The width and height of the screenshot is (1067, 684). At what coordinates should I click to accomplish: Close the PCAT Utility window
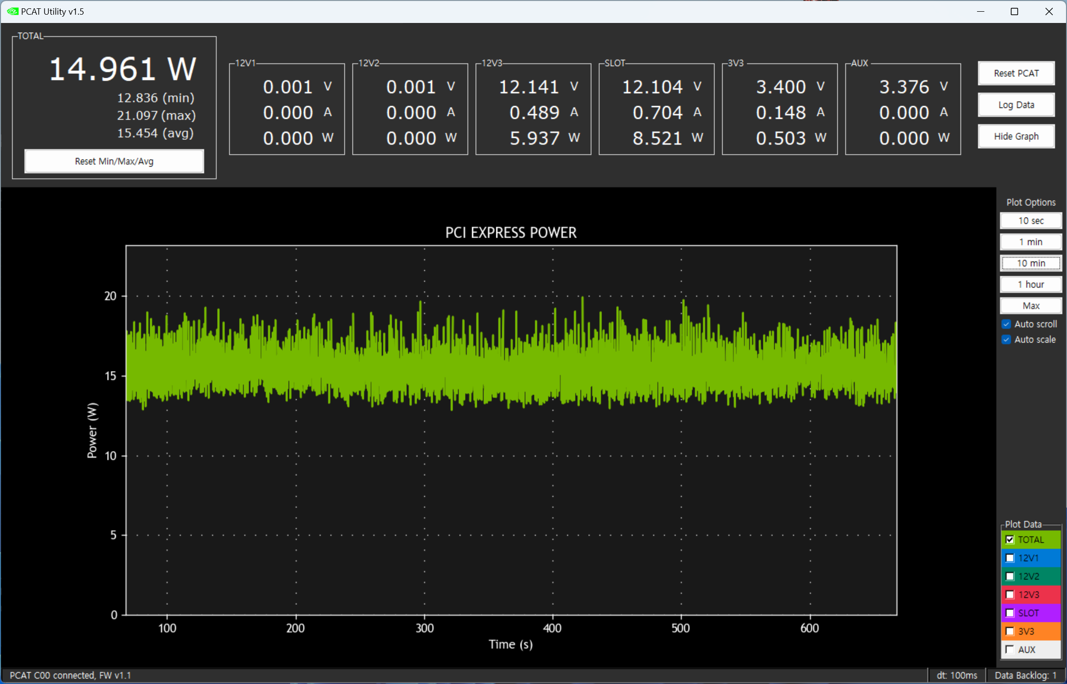(x=1049, y=11)
